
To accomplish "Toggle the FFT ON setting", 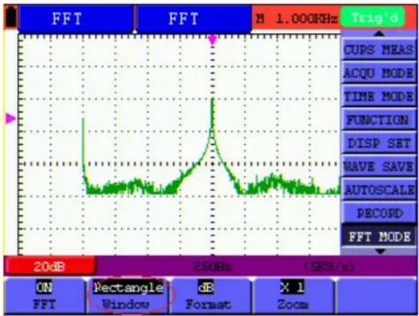I will 44,296.
